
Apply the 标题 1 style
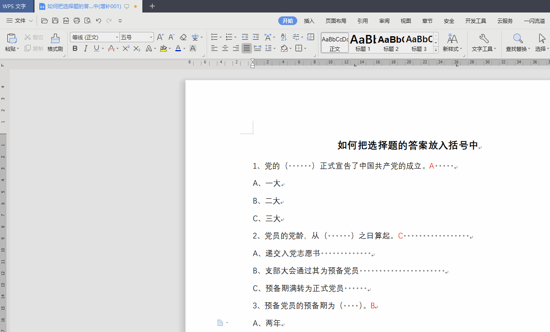(x=363, y=43)
